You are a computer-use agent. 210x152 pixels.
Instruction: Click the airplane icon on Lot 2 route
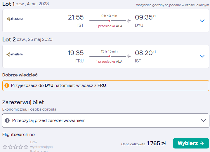pos(129,56)
